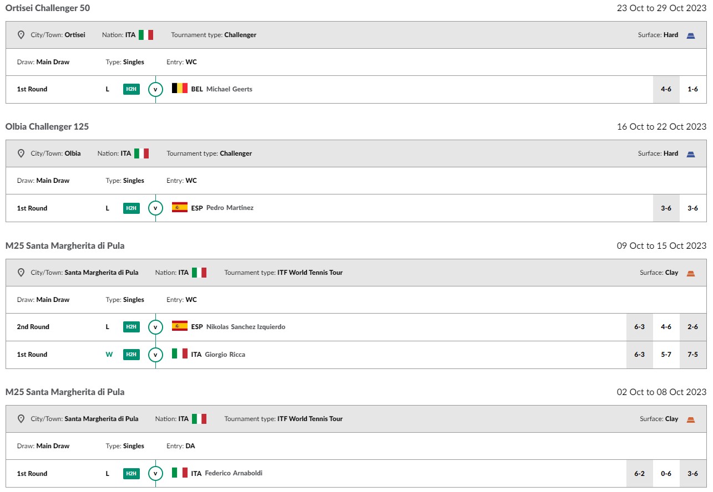The image size is (713, 492).
Task: Click the Spain flag beside Pedro Martinez
Action: click(x=180, y=207)
